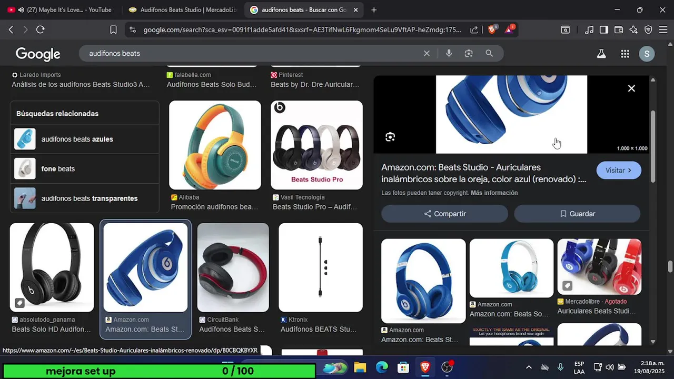Open blue Beats Studio related image in panel
The height and width of the screenshot is (379, 674).
coord(423,281)
